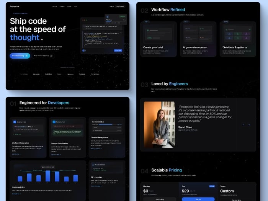Viewport: 268px width, 201px height.
Task: Open the fourth navigation menu item
Action: tap(75, 7)
